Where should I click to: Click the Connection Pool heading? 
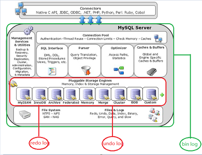96,35
